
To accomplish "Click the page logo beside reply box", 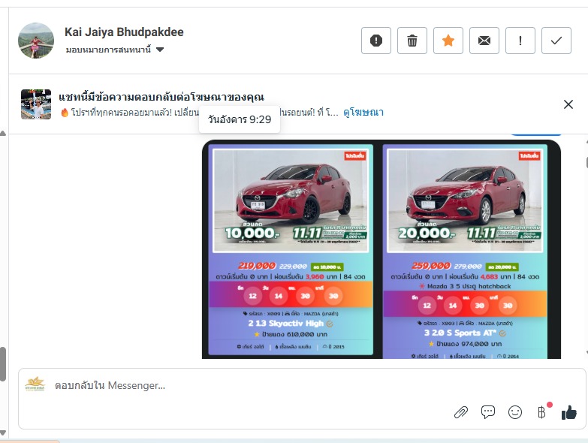I will (x=35, y=384).
